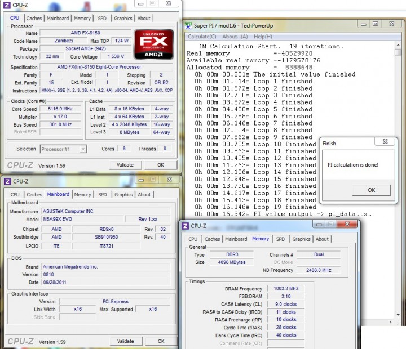Open Caches tab in Memory CPU-Z window
Viewport: 406px width, 349px height.
pos(212,239)
